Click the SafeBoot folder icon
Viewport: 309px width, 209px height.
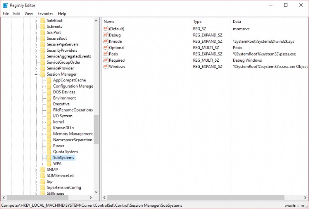pos(42,20)
